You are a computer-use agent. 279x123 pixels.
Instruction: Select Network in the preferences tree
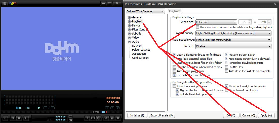click(x=137, y=46)
